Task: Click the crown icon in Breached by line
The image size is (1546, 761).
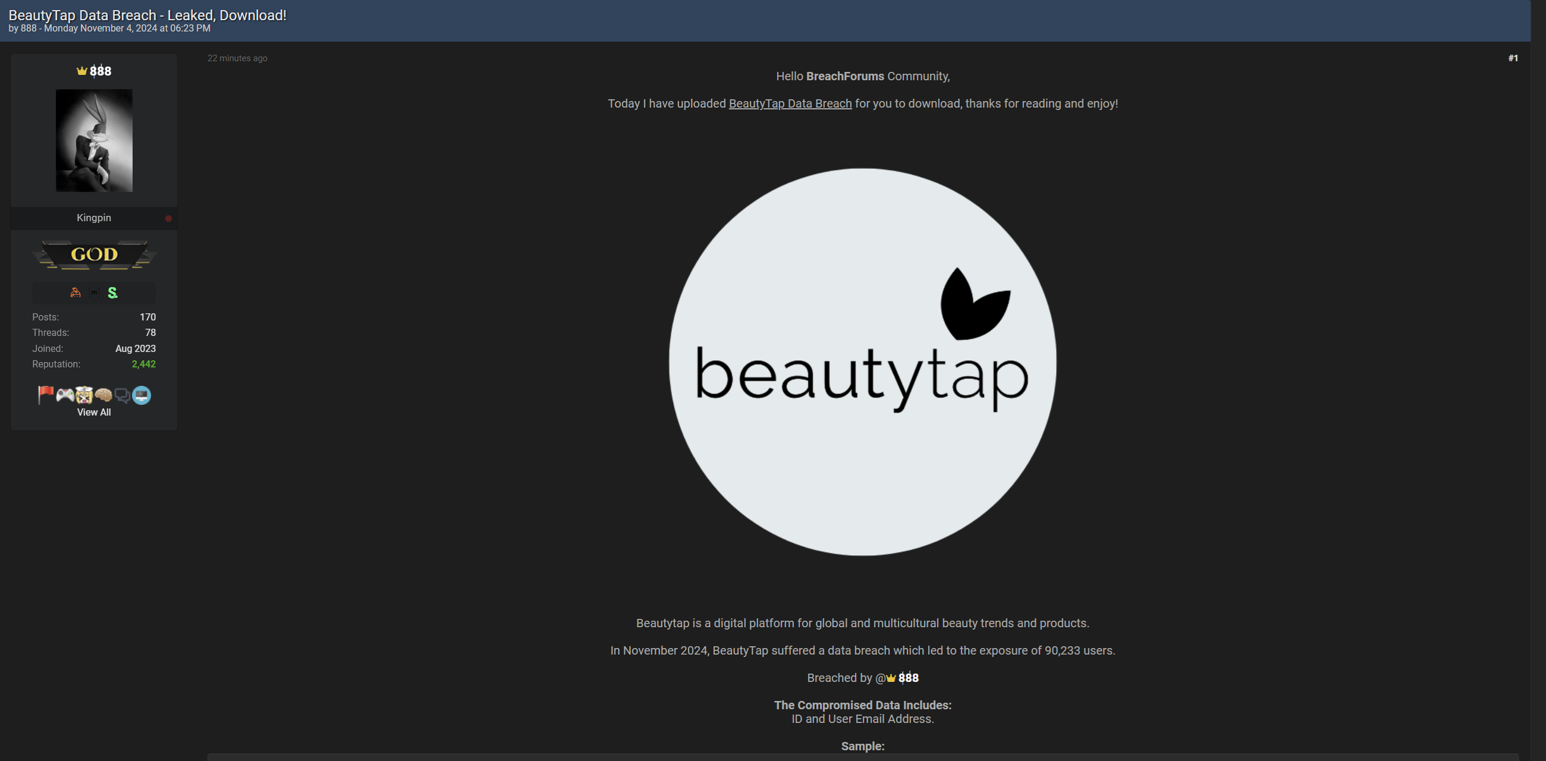Action: 891,678
